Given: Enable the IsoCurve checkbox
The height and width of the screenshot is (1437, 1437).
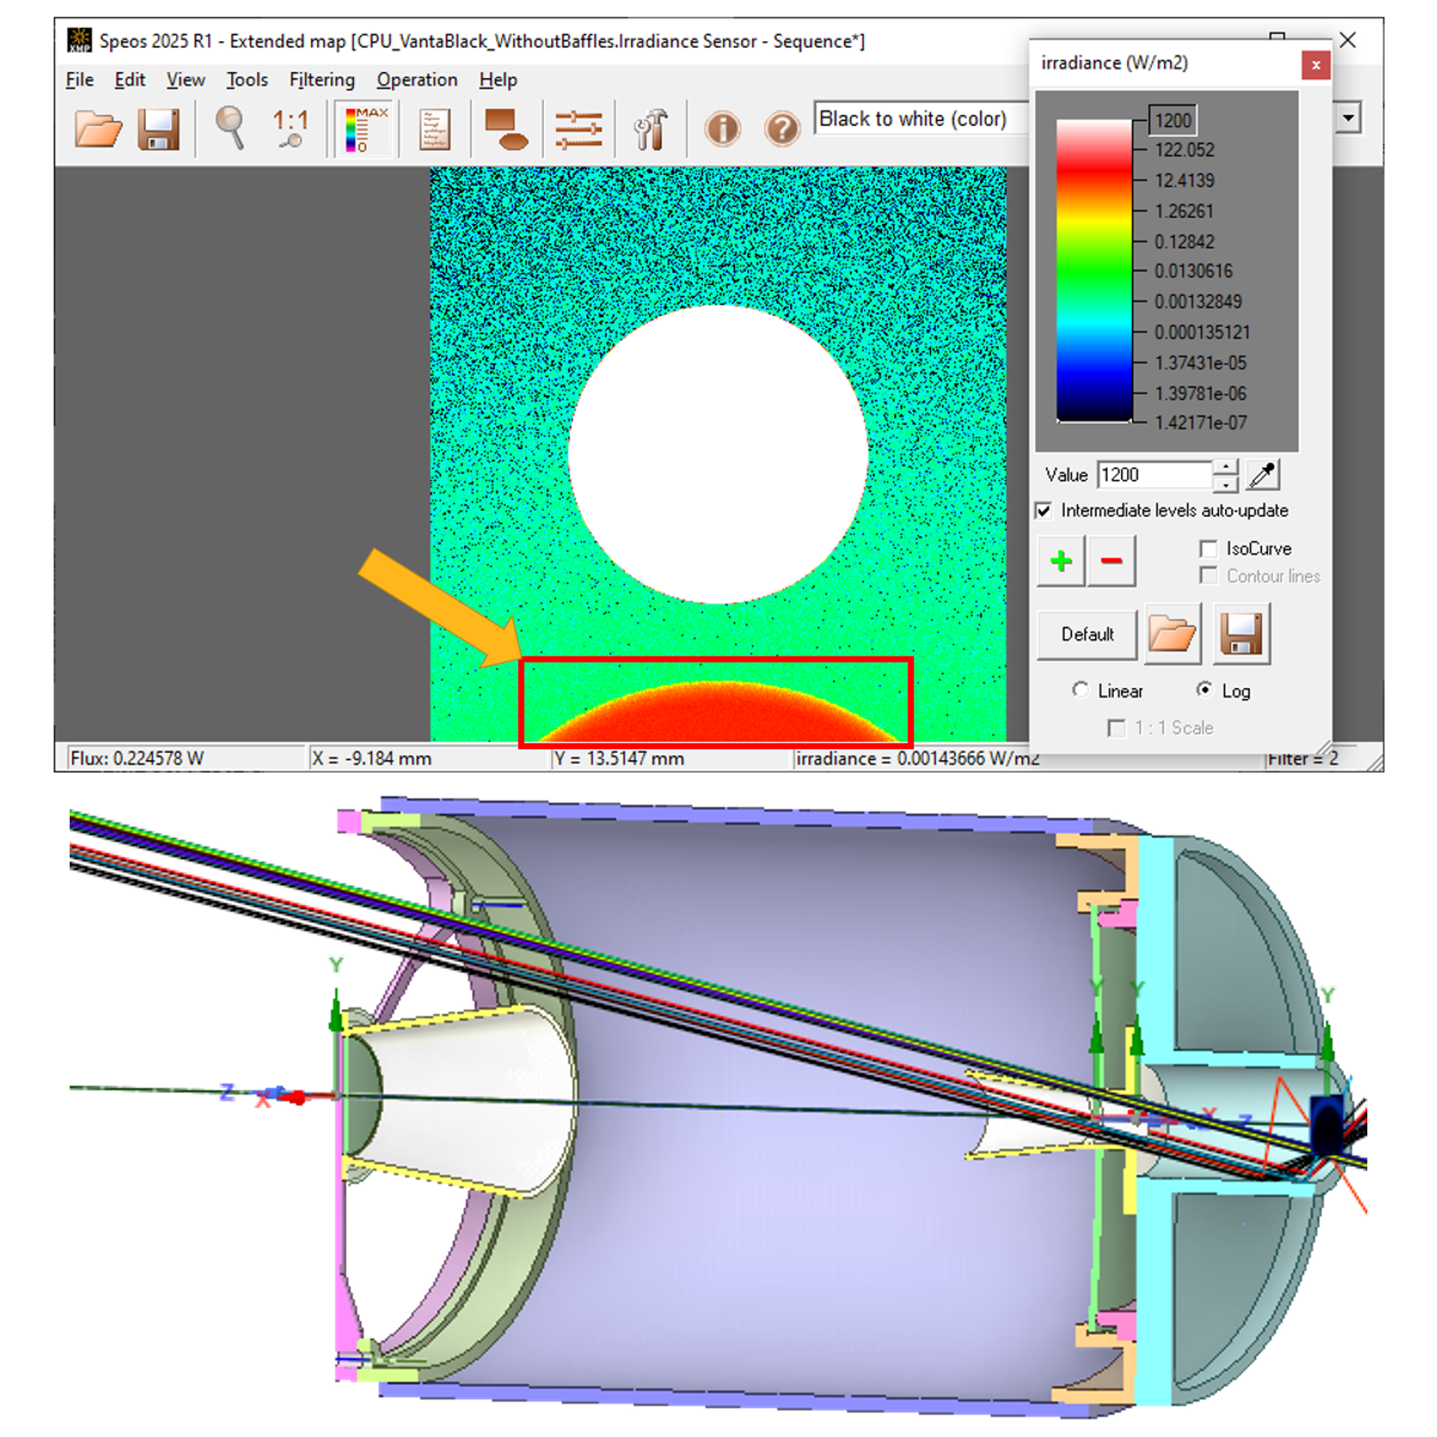Looking at the screenshot, I should (1208, 549).
